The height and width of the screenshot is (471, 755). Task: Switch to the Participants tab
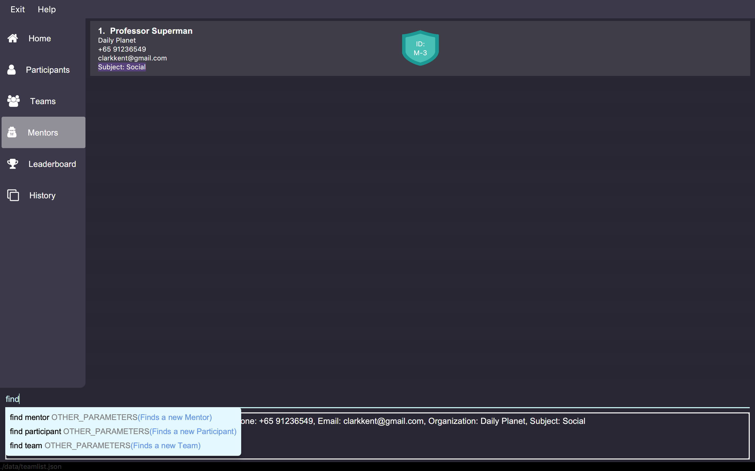coord(48,70)
